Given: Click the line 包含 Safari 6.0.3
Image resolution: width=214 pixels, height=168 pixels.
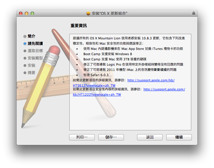Looking at the screenshot, I should click(96, 75).
